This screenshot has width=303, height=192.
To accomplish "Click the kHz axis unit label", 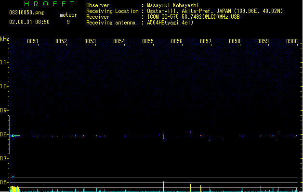I will pos(4,39).
